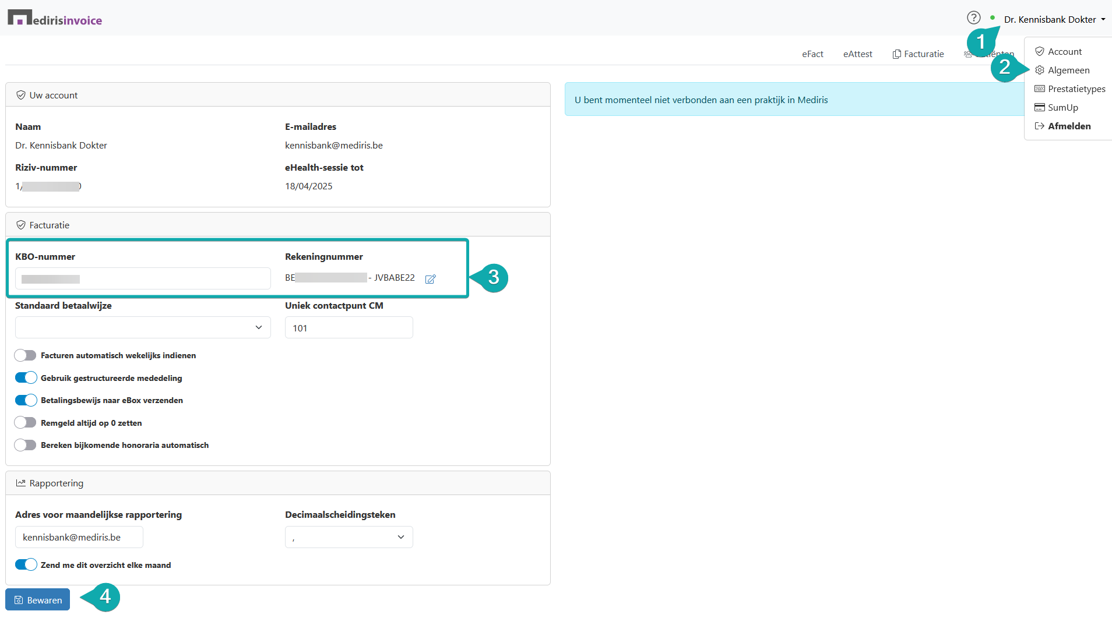Click the Adres voor maandelijkse rapportering field
The height and width of the screenshot is (618, 1112).
coord(79,537)
